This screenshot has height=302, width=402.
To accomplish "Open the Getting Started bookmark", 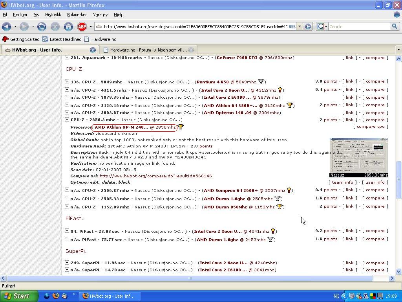I will coord(21,39).
